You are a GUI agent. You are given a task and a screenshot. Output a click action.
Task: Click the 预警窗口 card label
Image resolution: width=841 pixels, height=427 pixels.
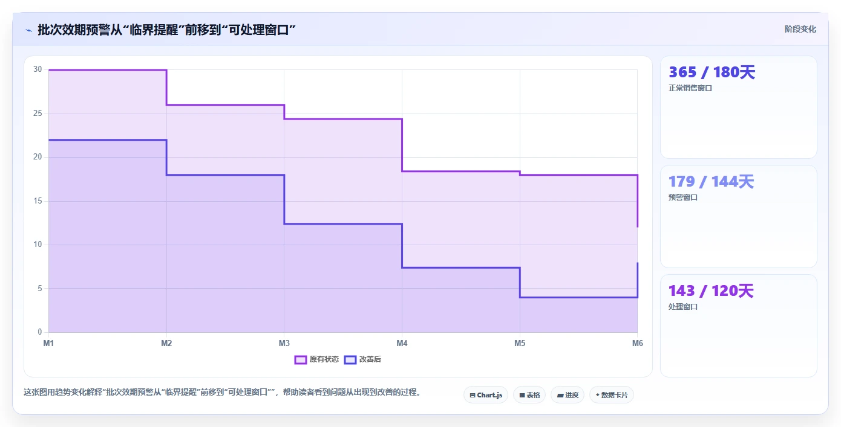click(683, 197)
